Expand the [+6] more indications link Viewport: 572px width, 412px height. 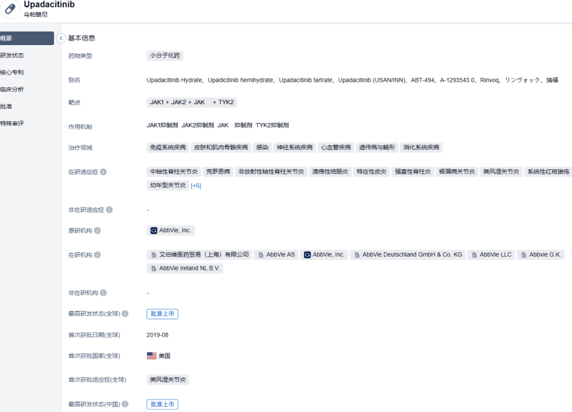[196, 185]
